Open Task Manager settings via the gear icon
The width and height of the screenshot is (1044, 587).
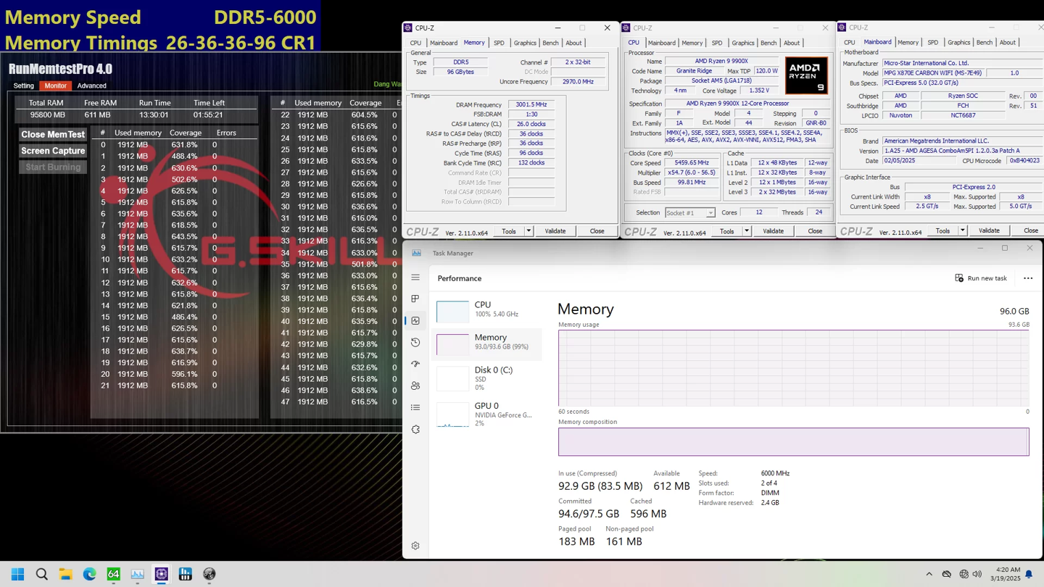(415, 545)
